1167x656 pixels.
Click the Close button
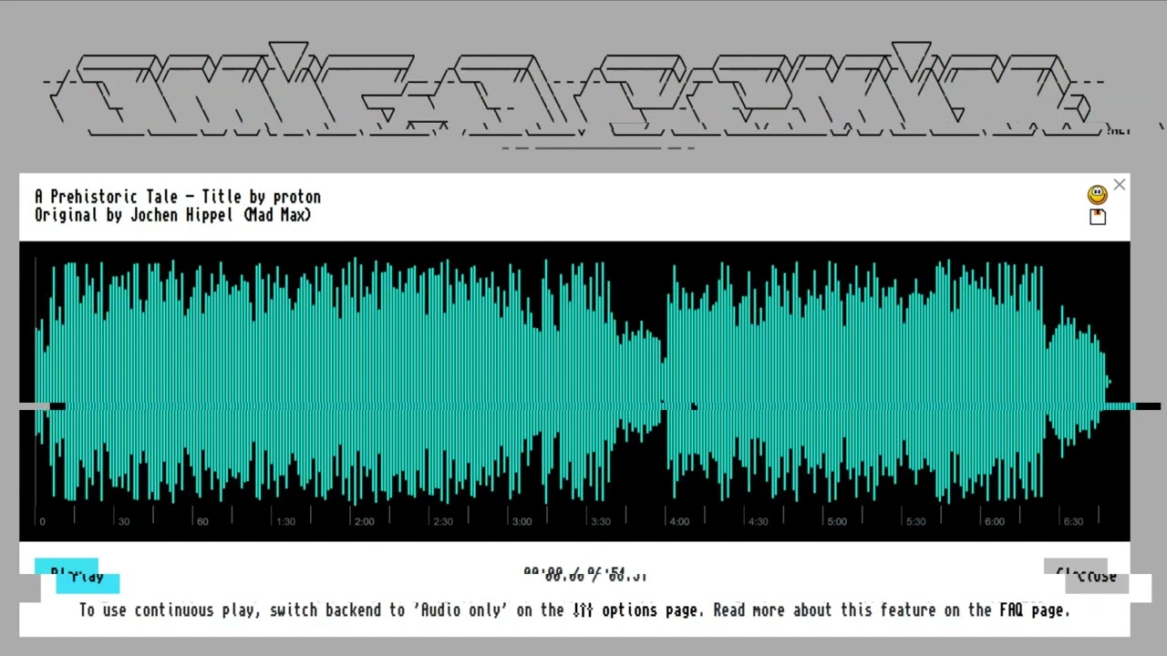tap(1086, 576)
